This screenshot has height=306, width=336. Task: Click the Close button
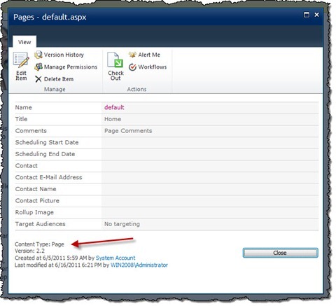(280, 253)
